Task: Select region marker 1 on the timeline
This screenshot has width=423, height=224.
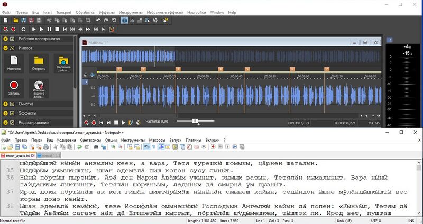Action: pos(119,69)
